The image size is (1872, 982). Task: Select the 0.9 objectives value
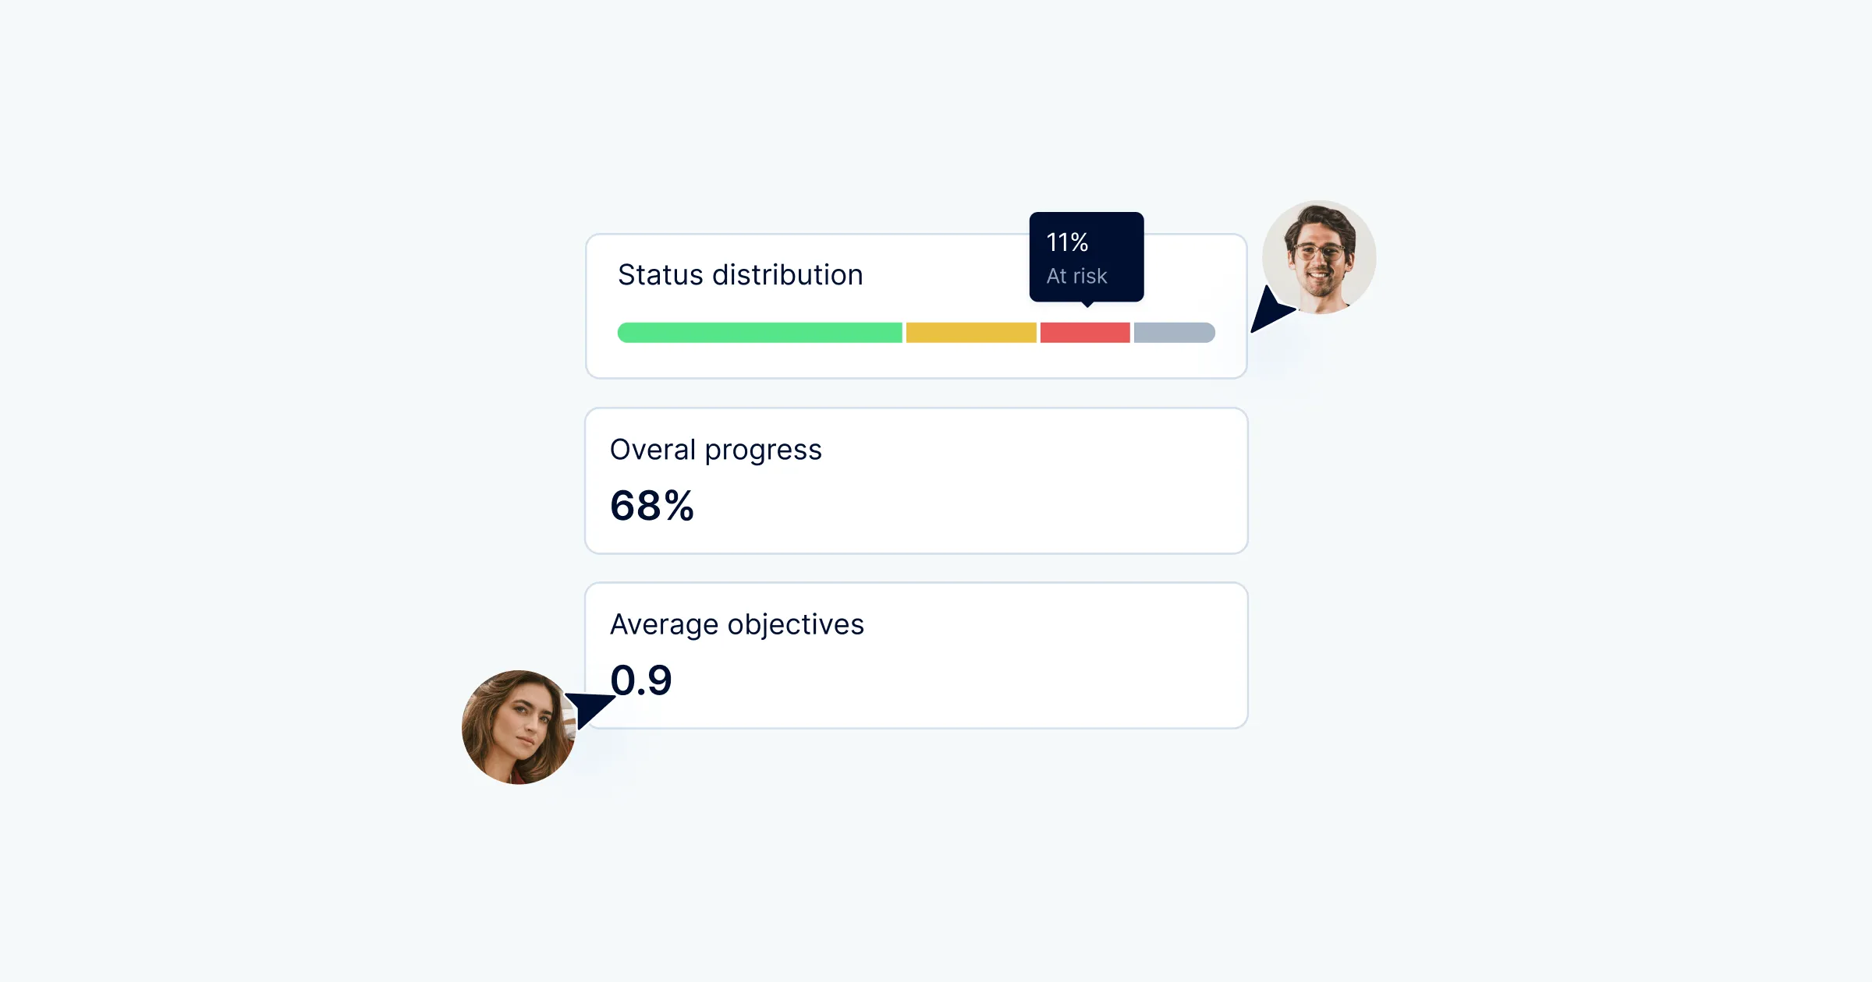click(x=641, y=680)
